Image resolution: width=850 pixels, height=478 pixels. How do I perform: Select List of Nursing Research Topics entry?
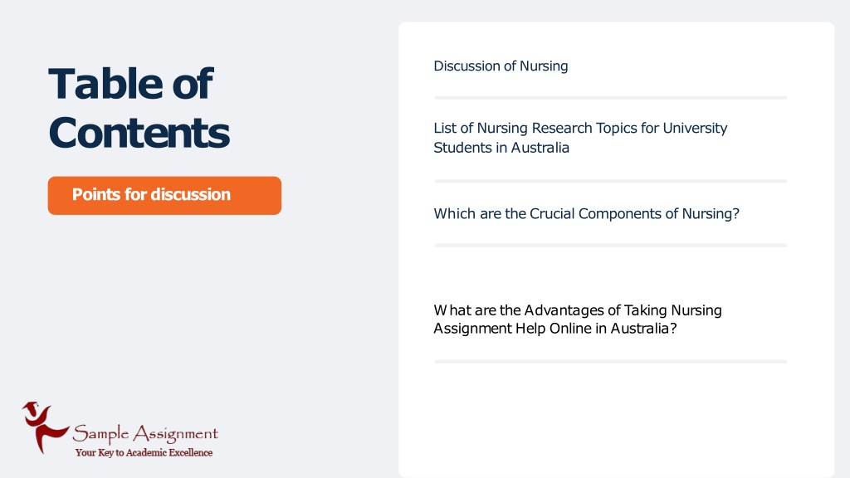click(x=580, y=138)
